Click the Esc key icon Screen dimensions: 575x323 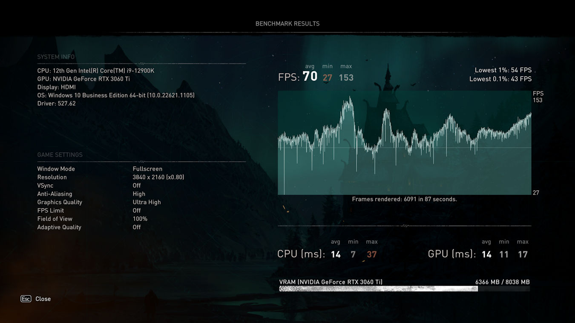point(26,299)
